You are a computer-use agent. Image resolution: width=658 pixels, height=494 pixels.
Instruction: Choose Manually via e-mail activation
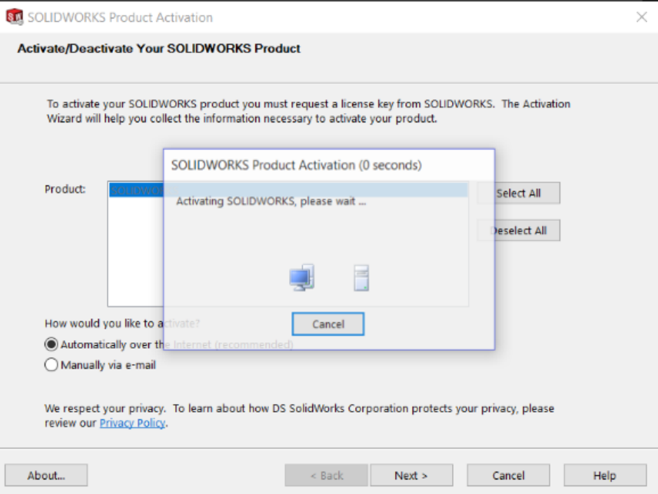[x=52, y=365]
